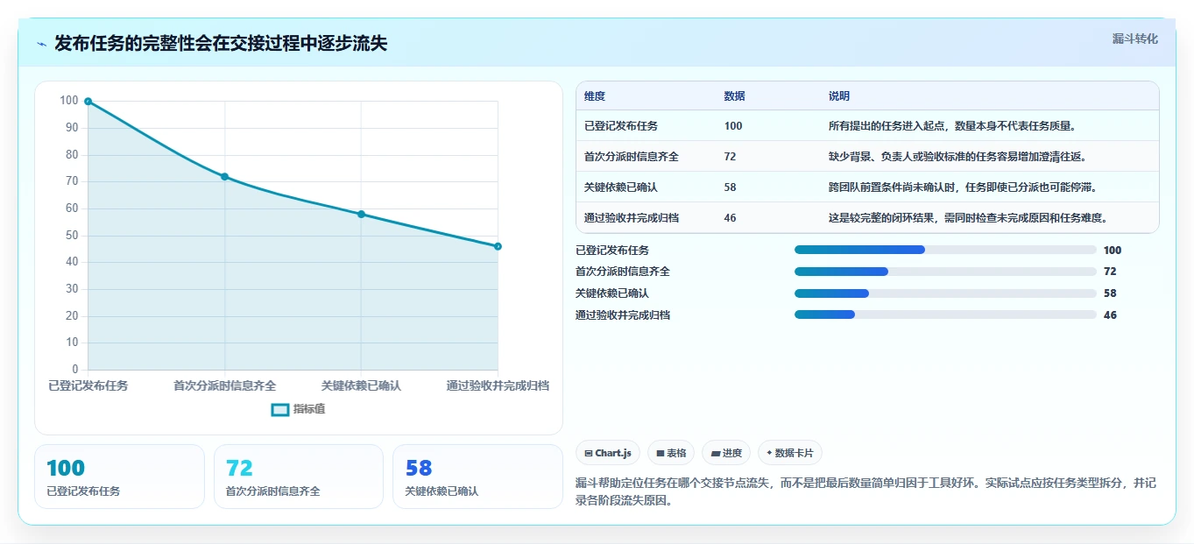Click the 表格 chip
1194x544 pixels.
[671, 453]
